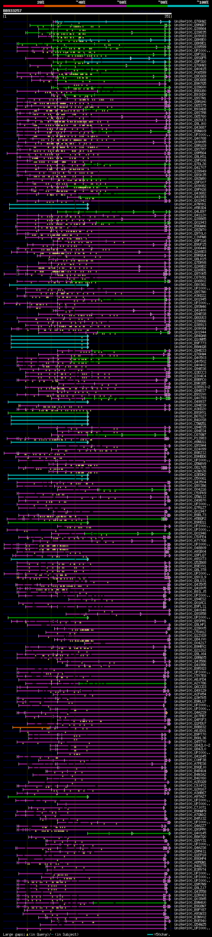Click the UniRef100_Q9C669 label
The image size is (212, 937).
pyautogui.click(x=190, y=76)
